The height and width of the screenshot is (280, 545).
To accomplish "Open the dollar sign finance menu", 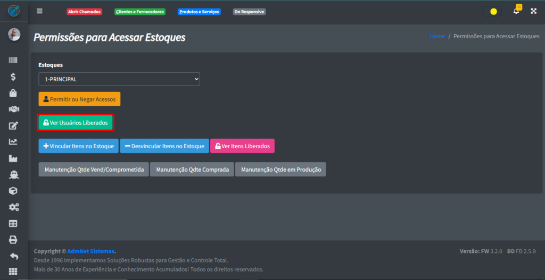I will (x=13, y=77).
